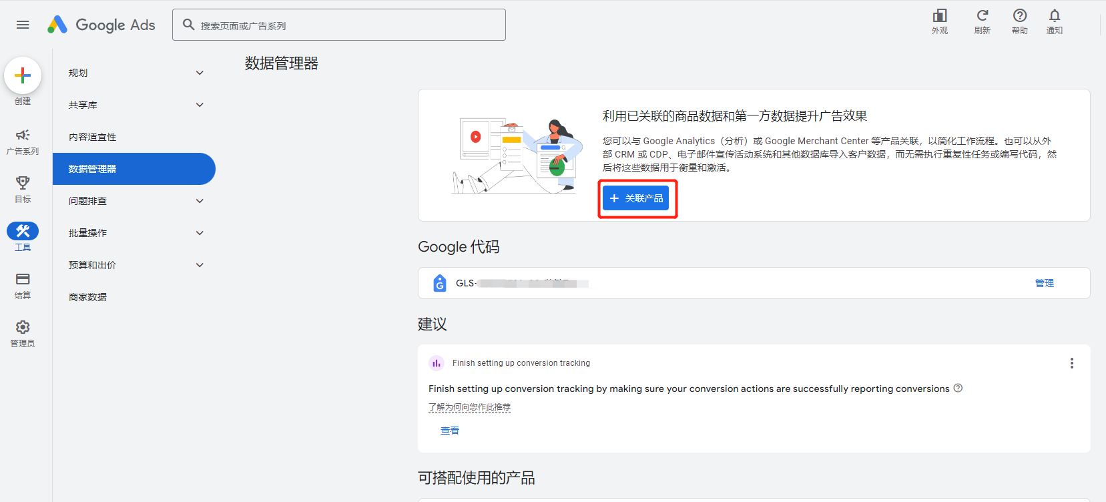The width and height of the screenshot is (1106, 502).
Task: Click 了解为何向您作此推荐 link
Action: [x=469, y=407]
